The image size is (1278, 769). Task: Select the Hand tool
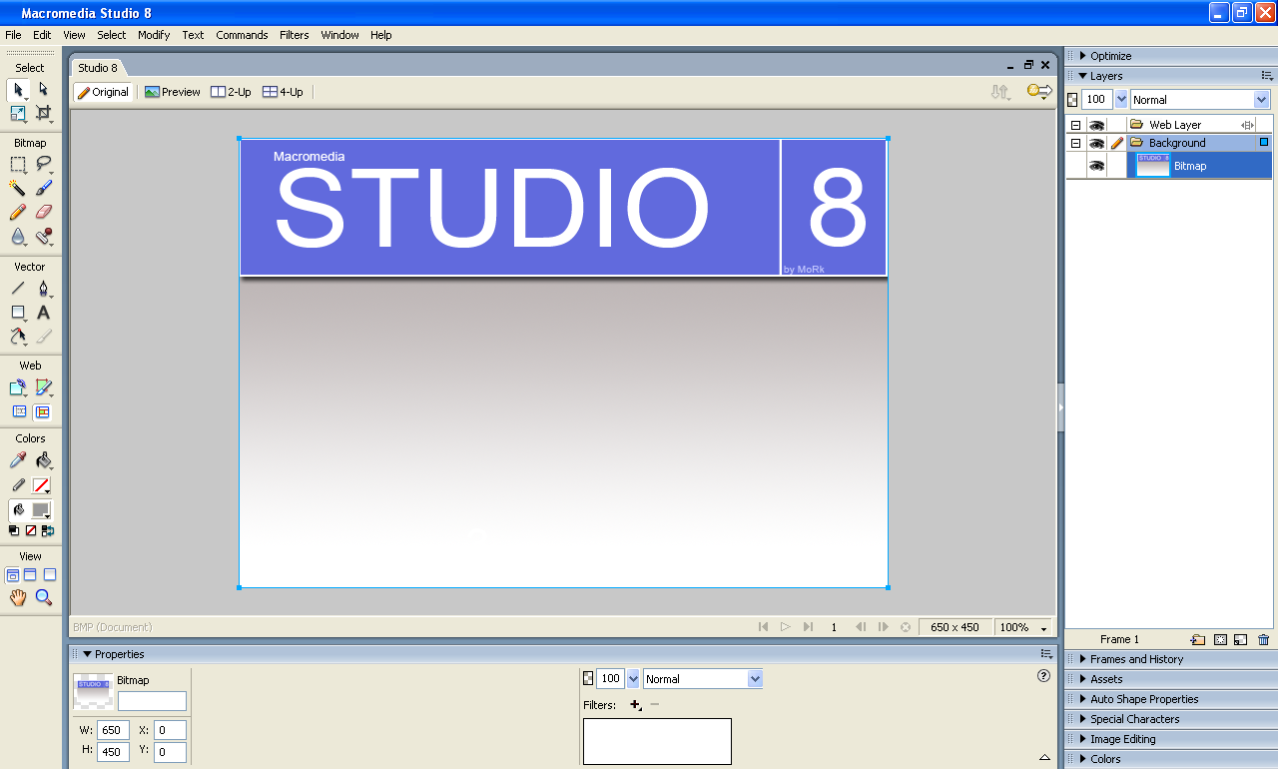point(18,597)
